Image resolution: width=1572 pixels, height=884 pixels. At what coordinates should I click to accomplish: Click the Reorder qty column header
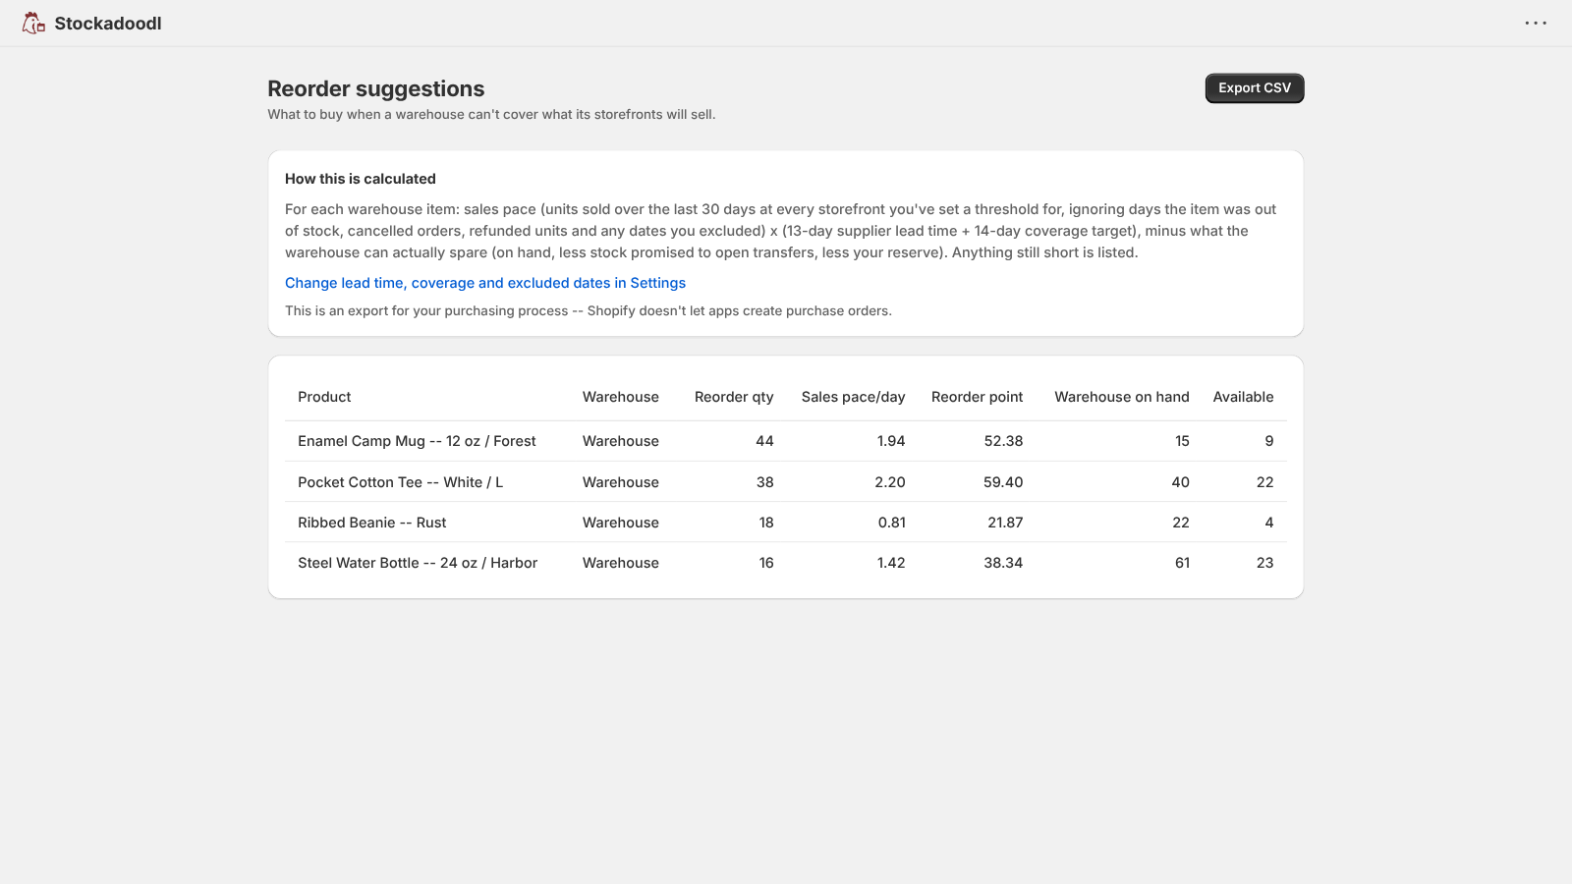tap(734, 397)
